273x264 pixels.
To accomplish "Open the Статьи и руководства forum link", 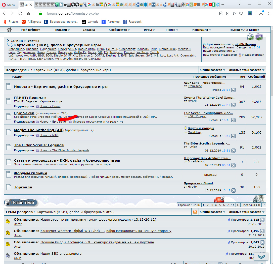I will point(67,160).
